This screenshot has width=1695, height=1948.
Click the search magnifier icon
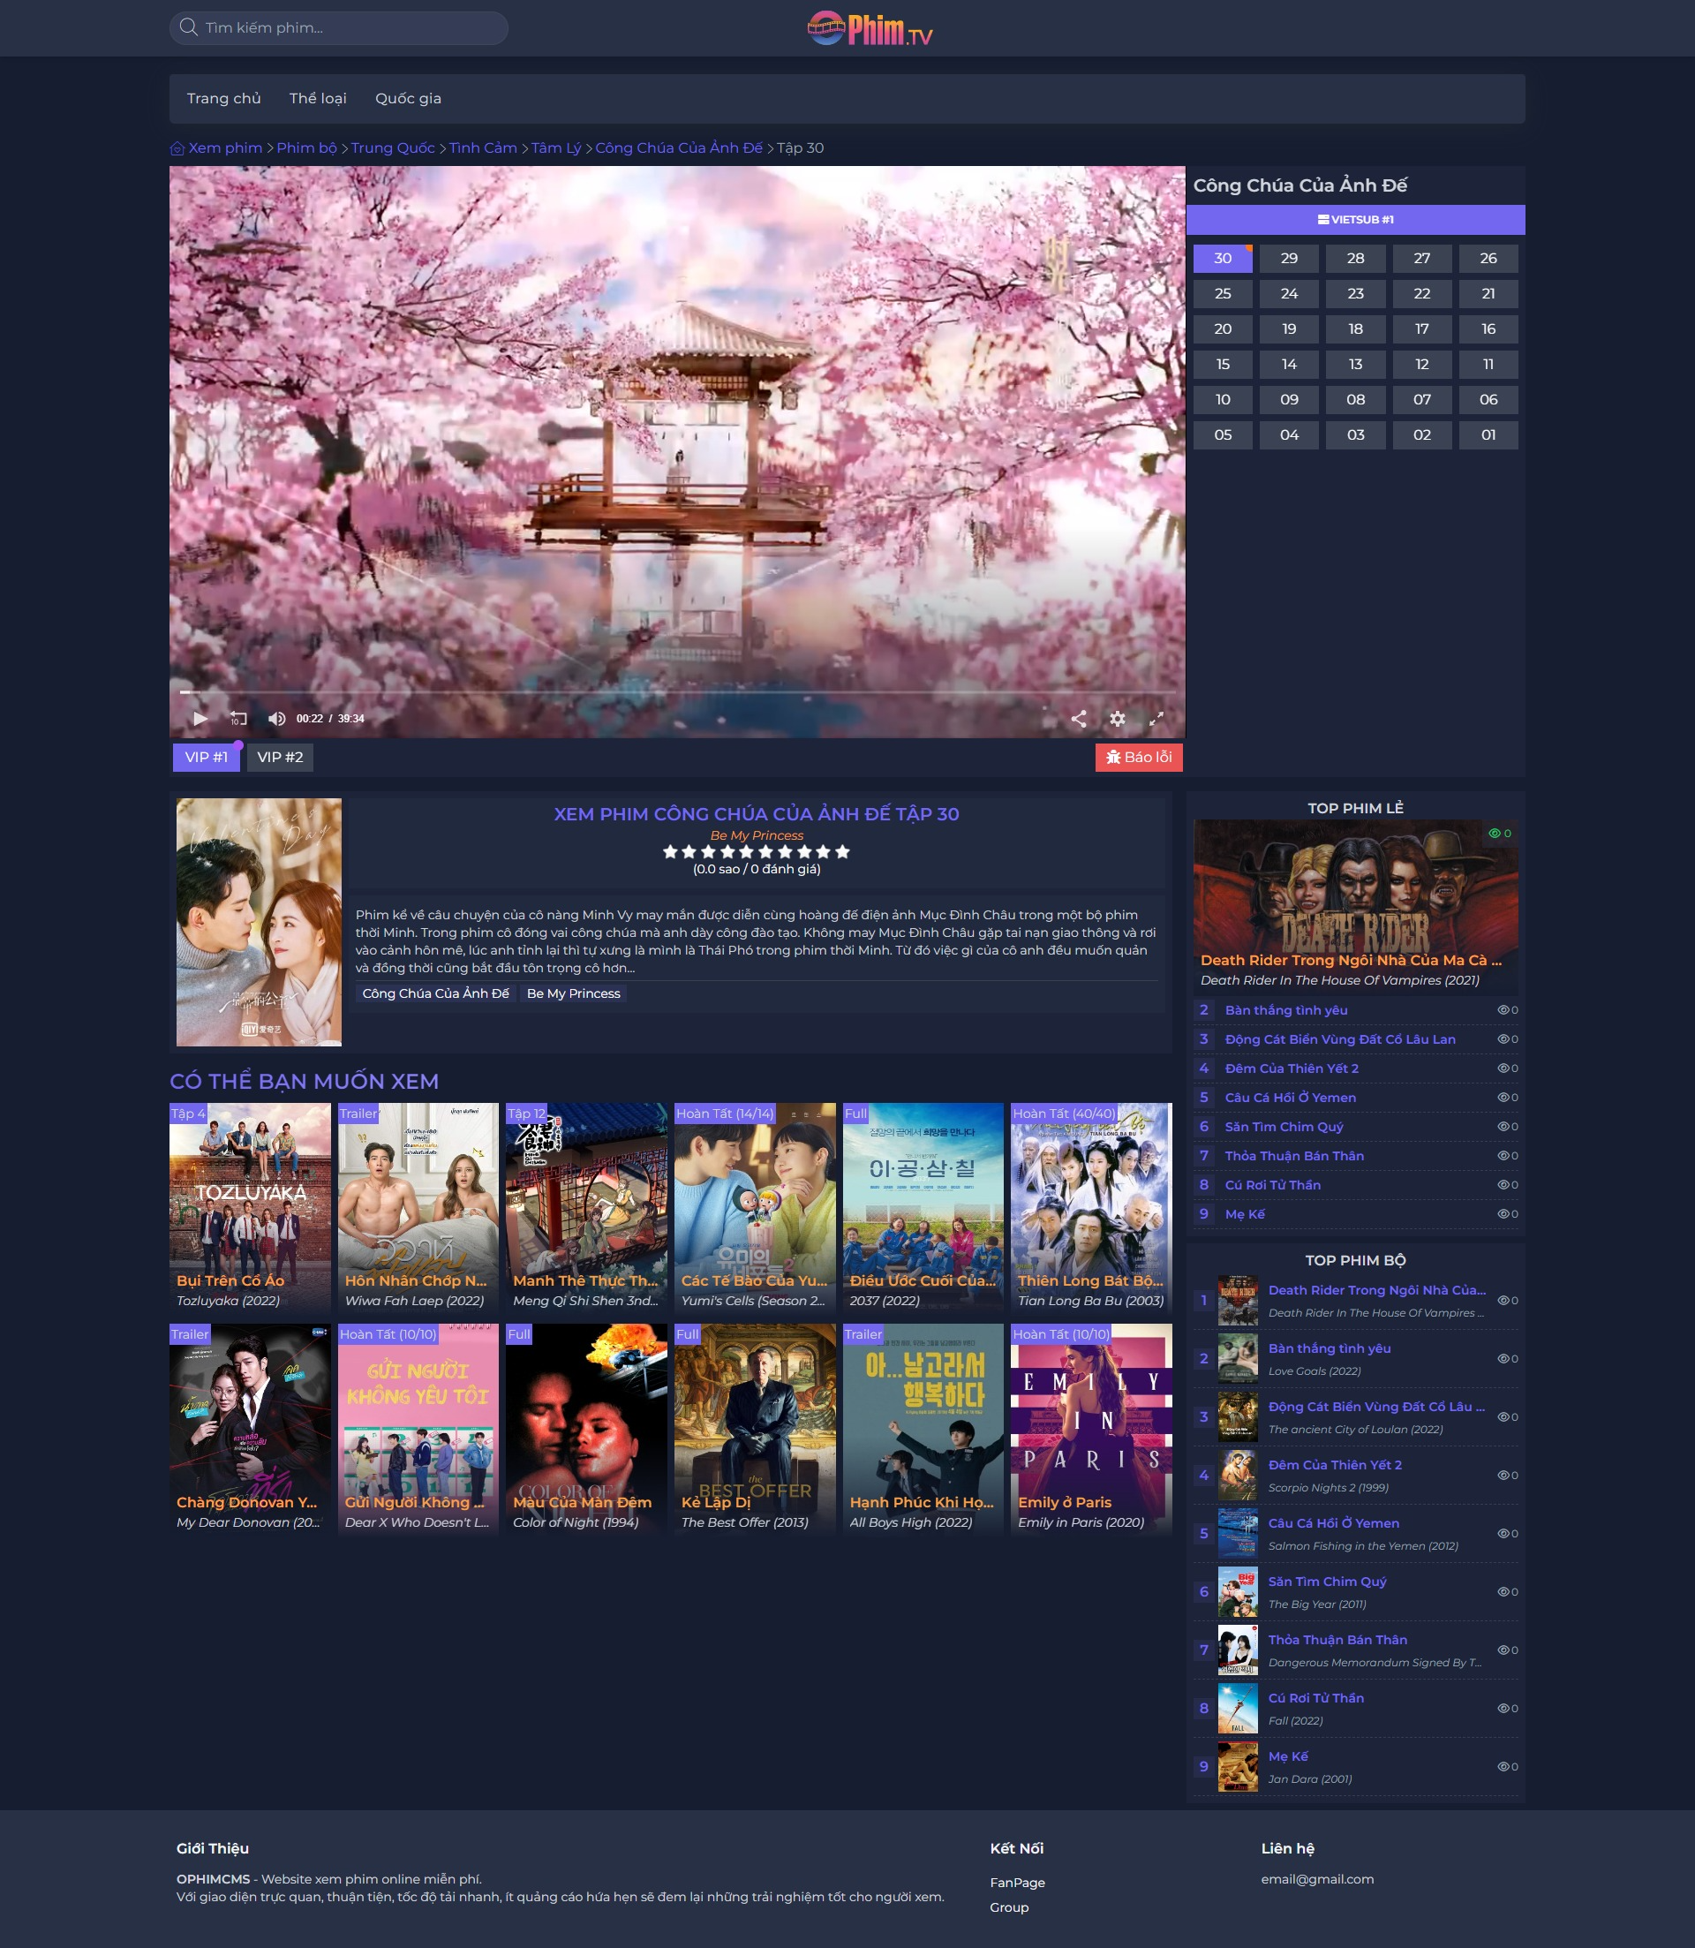click(188, 27)
